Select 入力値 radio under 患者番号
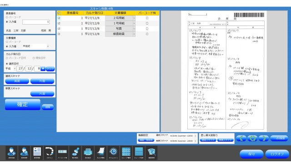Screen dimensions: 291x164 point(7,22)
